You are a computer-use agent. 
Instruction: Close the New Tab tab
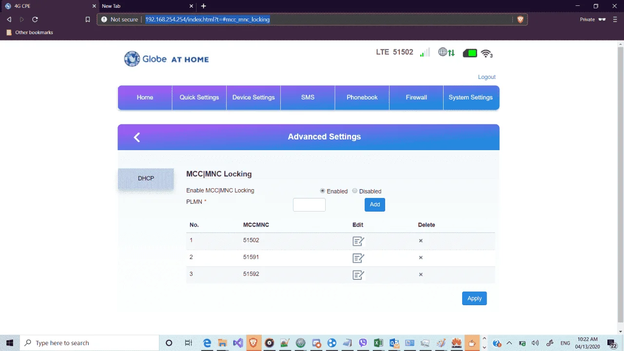[x=191, y=6]
